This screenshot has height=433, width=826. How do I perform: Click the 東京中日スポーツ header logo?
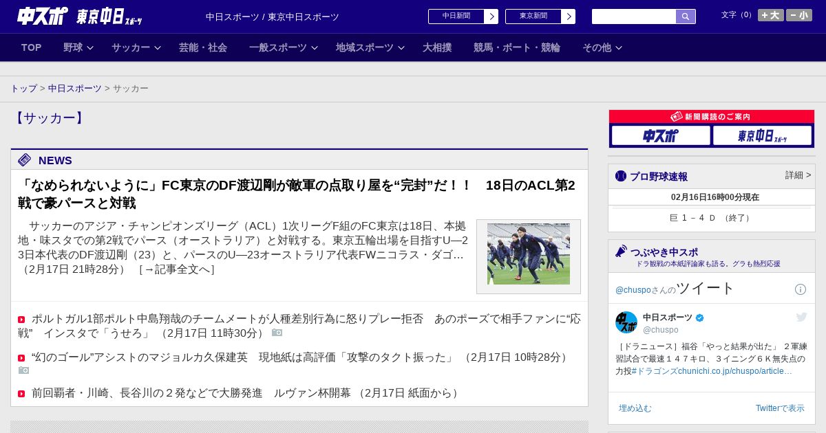109,16
